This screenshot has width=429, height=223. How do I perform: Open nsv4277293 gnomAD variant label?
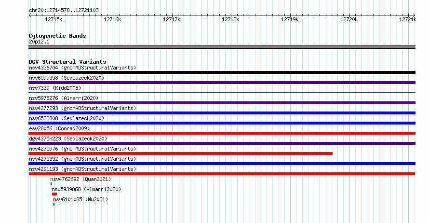click(82, 108)
